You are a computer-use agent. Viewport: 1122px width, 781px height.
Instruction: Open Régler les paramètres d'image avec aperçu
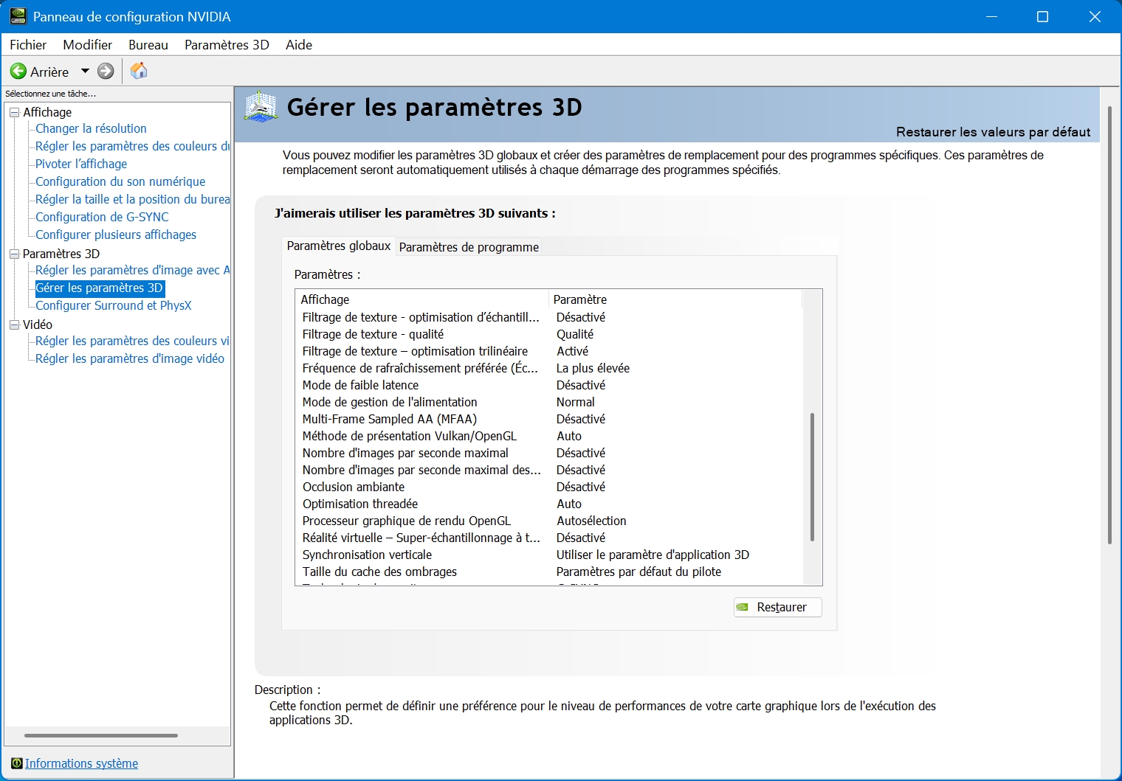pyautogui.click(x=133, y=270)
